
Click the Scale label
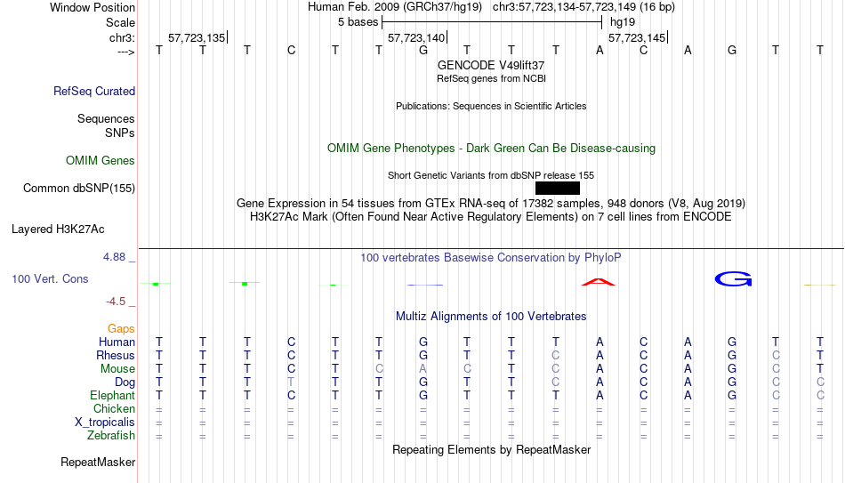(121, 22)
